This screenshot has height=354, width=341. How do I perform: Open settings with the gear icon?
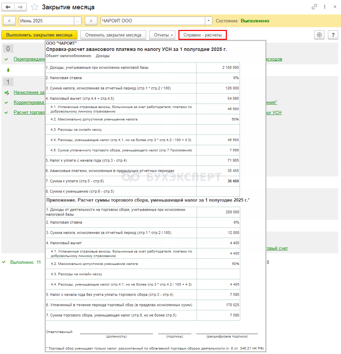[x=319, y=35]
